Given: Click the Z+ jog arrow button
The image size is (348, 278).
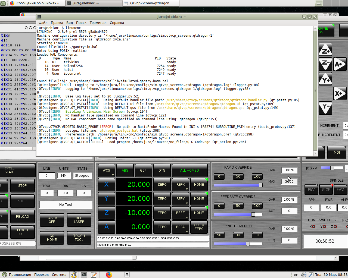Looking at the screenshot, I should point(325,50).
